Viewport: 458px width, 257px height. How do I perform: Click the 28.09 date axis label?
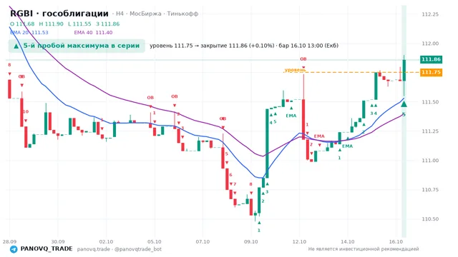(x=9, y=241)
